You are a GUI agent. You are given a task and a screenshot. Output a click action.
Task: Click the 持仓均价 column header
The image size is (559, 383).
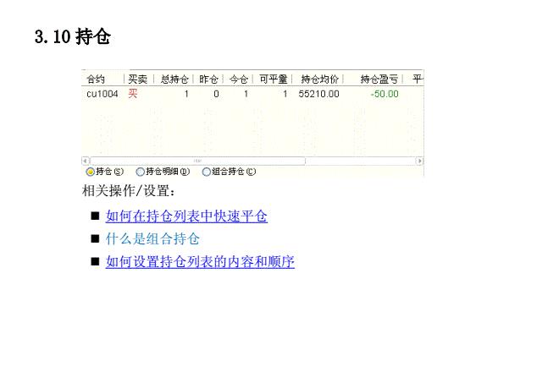click(x=318, y=79)
